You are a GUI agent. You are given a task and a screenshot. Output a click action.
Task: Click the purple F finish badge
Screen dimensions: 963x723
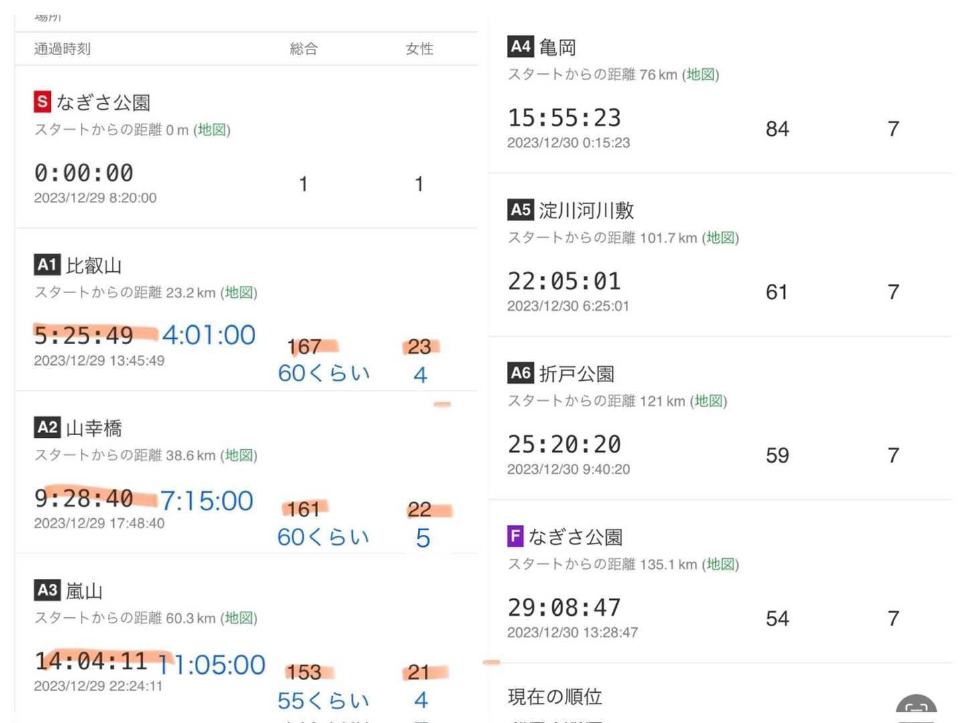[515, 536]
